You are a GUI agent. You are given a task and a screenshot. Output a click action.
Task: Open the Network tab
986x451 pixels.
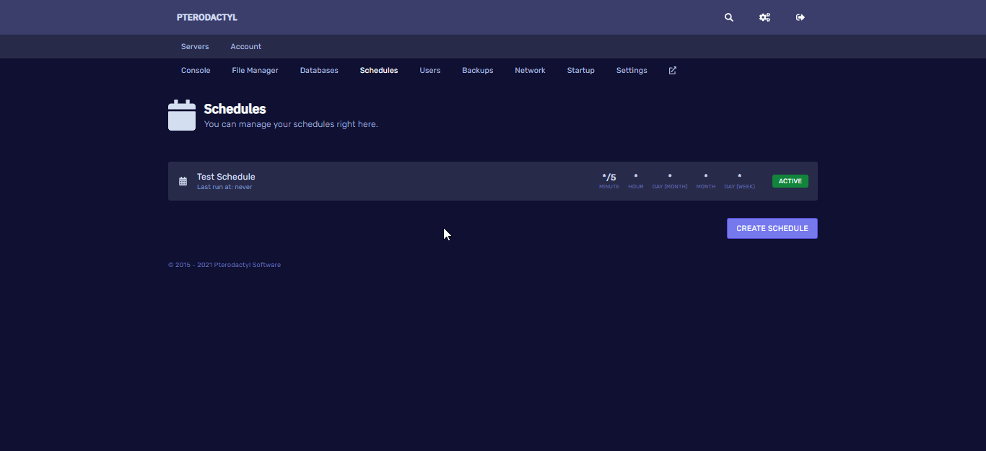530,71
